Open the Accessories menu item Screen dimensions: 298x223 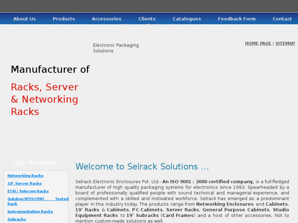pyautogui.click(x=107, y=19)
